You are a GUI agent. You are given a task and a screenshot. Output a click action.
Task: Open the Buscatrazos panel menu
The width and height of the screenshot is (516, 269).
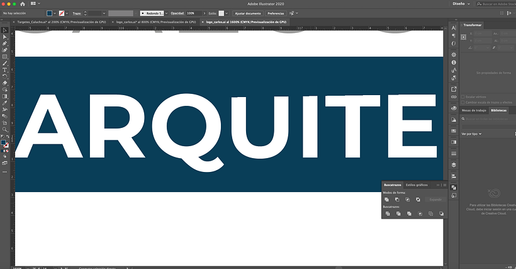(x=445, y=185)
